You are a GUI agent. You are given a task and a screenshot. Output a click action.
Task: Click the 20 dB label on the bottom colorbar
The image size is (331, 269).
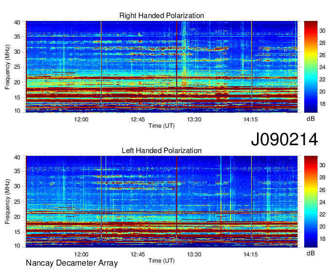(x=322, y=227)
